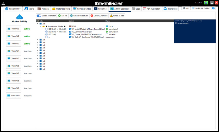This screenshot has width=219, height=132.
Task: Open View W9 worker
Action: point(14,88)
